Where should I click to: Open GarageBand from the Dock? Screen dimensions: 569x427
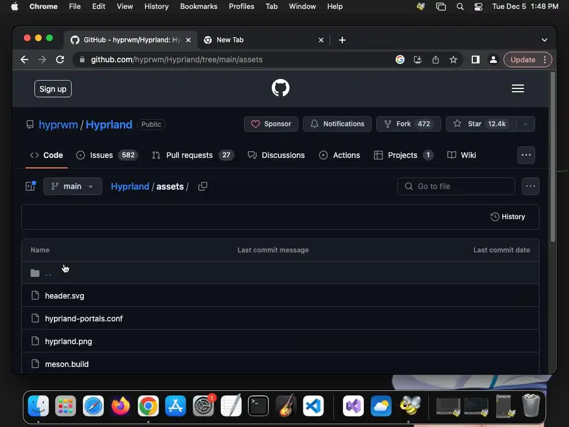point(286,406)
